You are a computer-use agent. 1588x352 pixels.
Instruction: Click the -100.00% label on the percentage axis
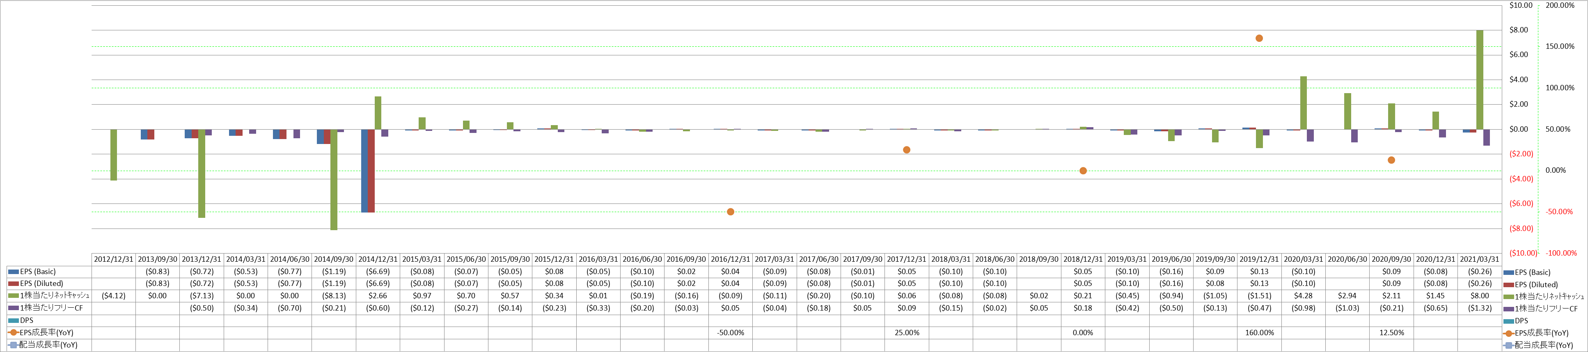(x=1560, y=253)
